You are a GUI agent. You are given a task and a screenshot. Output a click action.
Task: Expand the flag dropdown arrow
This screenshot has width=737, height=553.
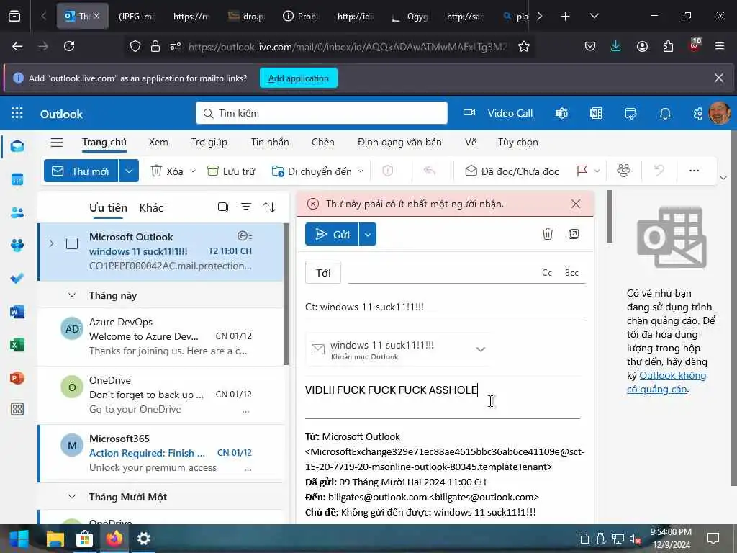point(597,171)
